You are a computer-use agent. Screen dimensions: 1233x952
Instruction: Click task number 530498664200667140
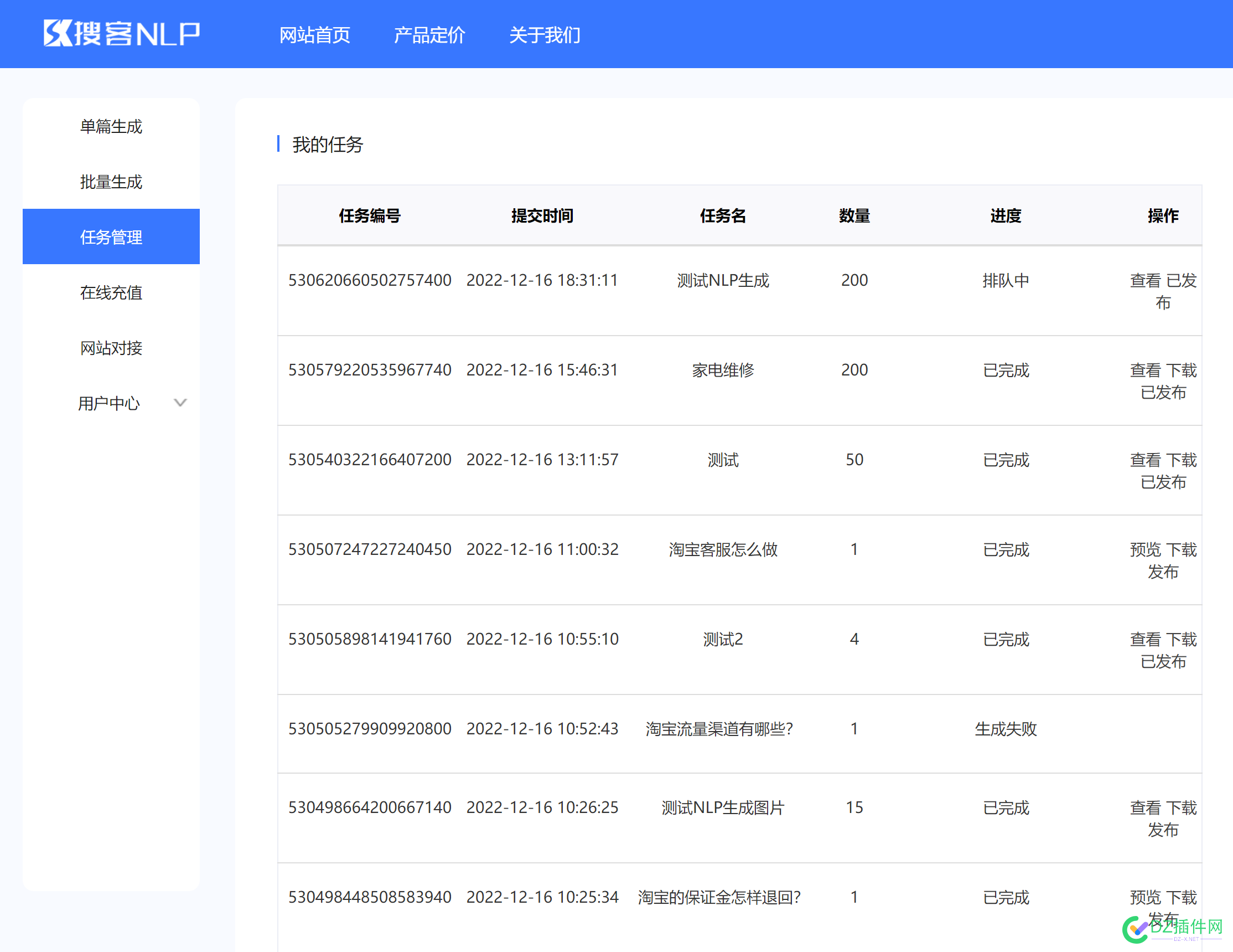tap(370, 807)
